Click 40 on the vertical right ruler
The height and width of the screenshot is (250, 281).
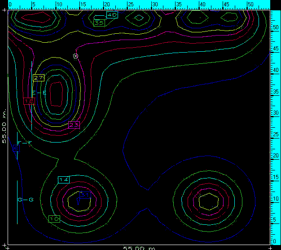(276, 70)
